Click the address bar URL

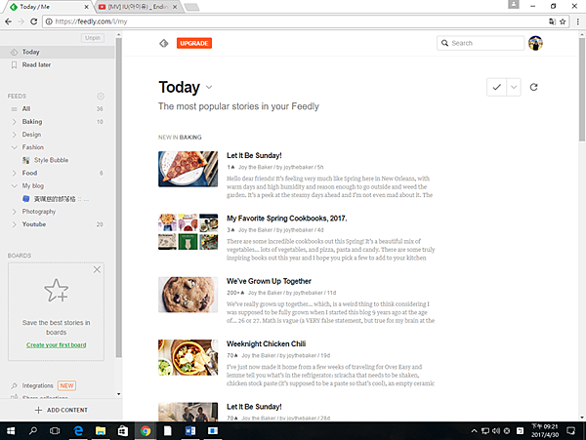click(x=91, y=21)
